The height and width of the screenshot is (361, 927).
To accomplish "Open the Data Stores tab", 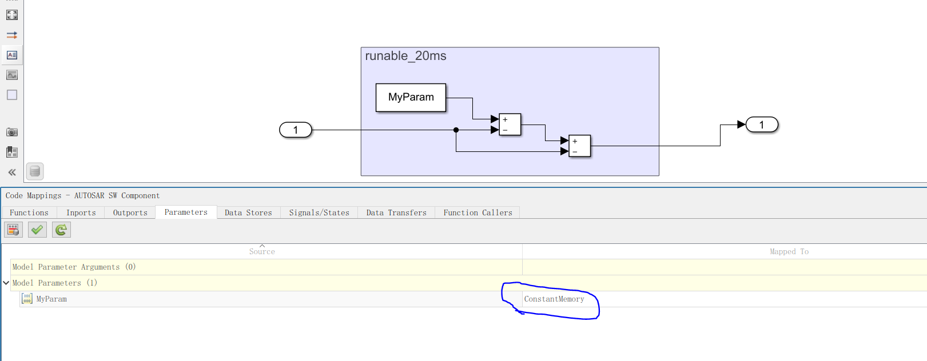I will coord(248,212).
